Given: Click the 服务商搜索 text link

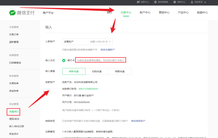Looking at the screenshot, I should coord(163,2).
